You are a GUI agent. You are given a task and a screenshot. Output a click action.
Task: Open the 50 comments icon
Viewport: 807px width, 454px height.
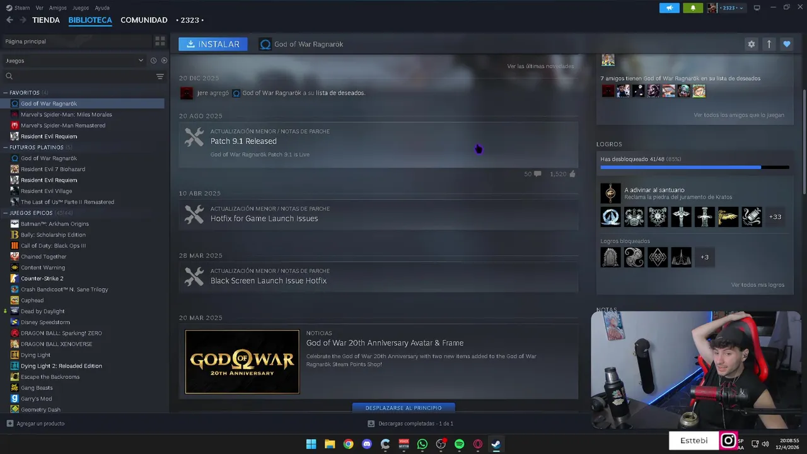click(537, 174)
